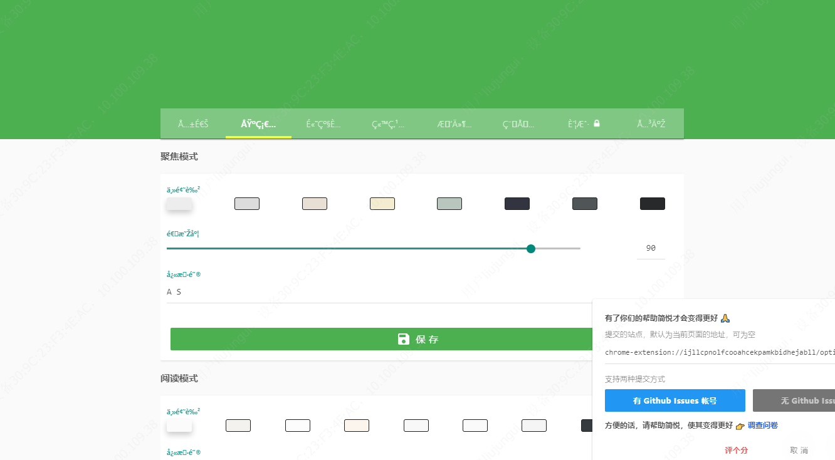Click the red 评个分 button
Image resolution: width=835 pixels, height=460 pixels.
pos(736,450)
